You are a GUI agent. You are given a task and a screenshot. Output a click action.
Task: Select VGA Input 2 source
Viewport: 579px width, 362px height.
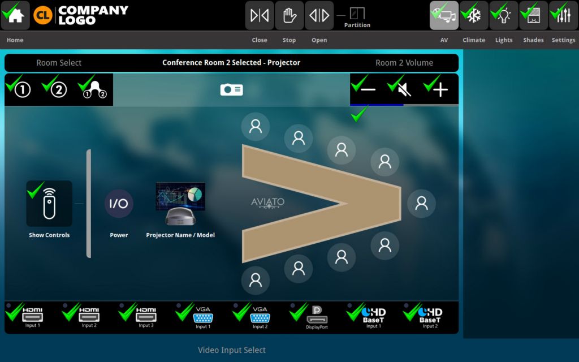point(260,317)
